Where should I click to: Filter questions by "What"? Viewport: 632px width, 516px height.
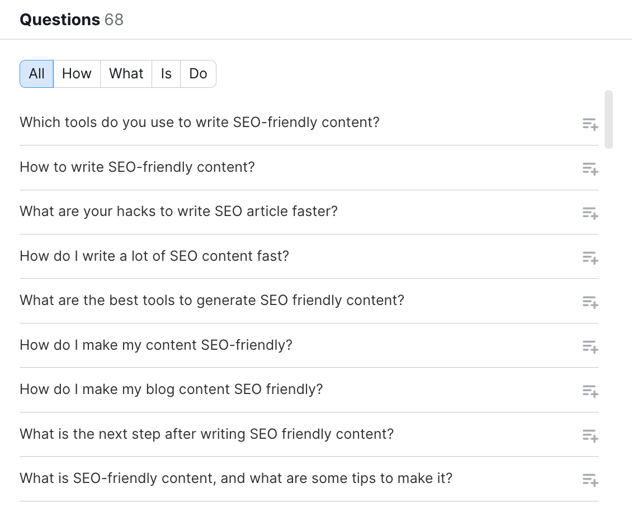[x=126, y=73]
